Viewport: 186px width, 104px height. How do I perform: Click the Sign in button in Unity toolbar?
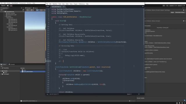tap(3, 6)
